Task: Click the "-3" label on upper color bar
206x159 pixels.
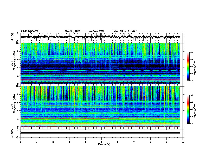Action: (x=192, y=52)
